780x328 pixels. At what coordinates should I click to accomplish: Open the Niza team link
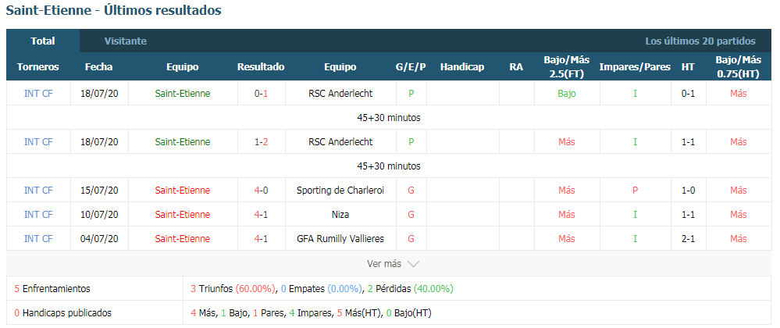pos(340,215)
